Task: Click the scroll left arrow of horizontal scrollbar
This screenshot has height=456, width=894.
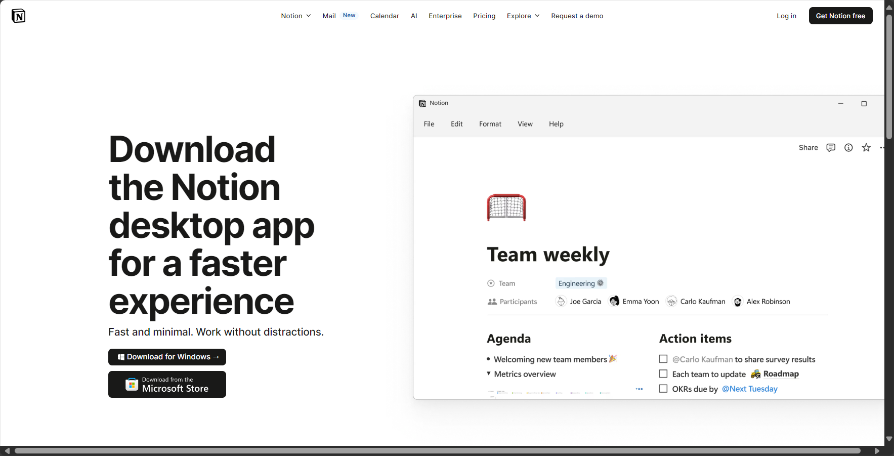Action: pyautogui.click(x=7, y=450)
